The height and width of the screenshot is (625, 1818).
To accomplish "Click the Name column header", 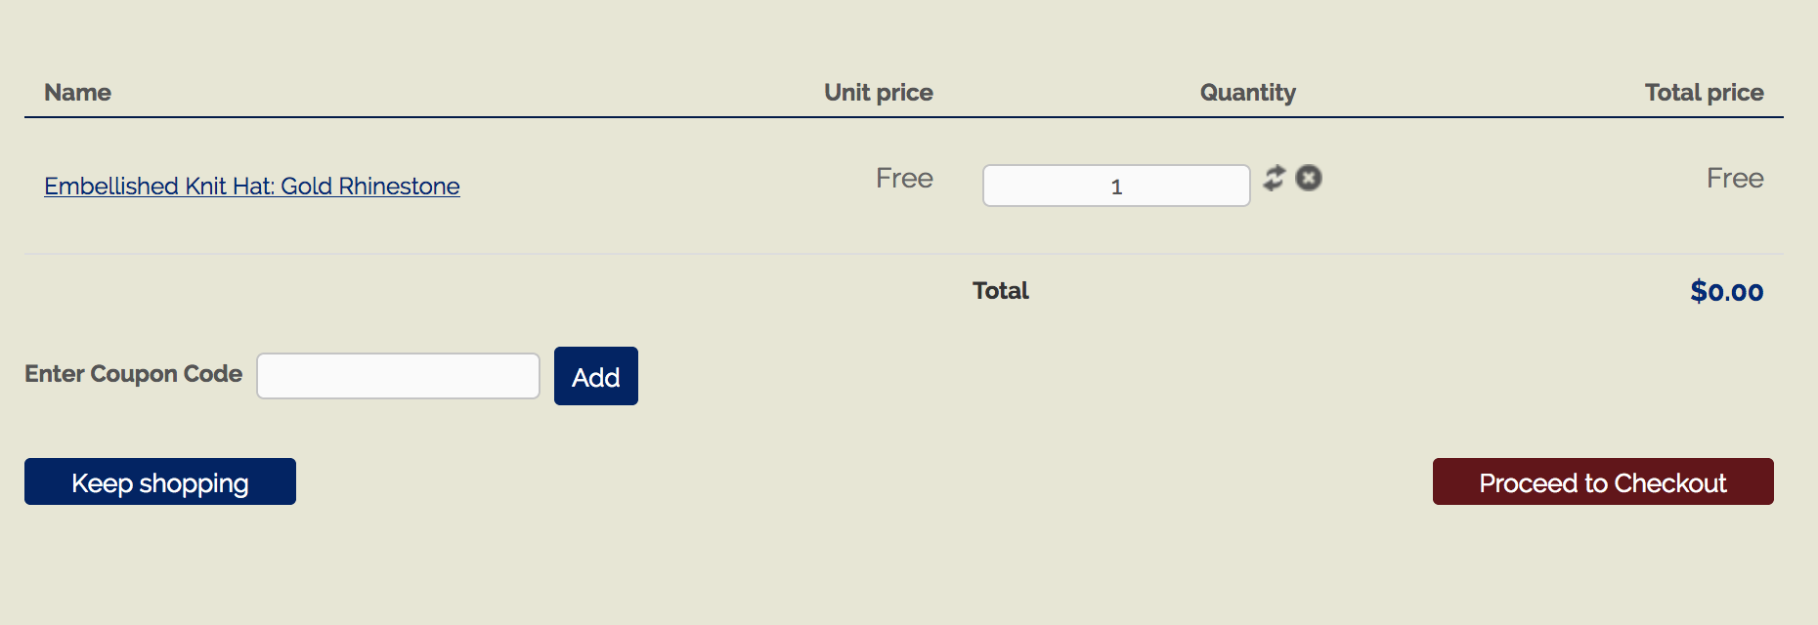I will click(77, 93).
